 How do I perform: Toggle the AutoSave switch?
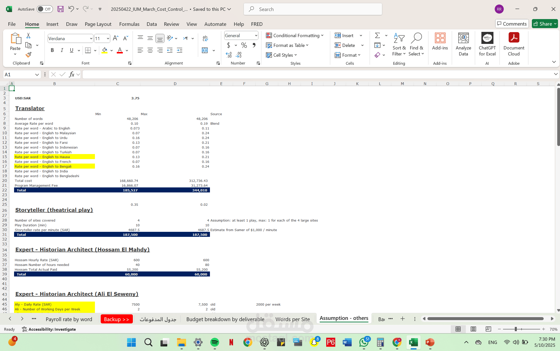pyautogui.click(x=45, y=9)
